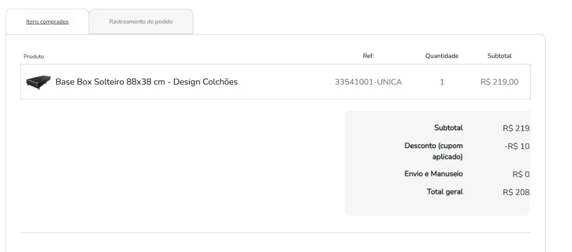Click the -R$ 10 discount amount
This screenshot has height=252, width=572.
(517, 146)
